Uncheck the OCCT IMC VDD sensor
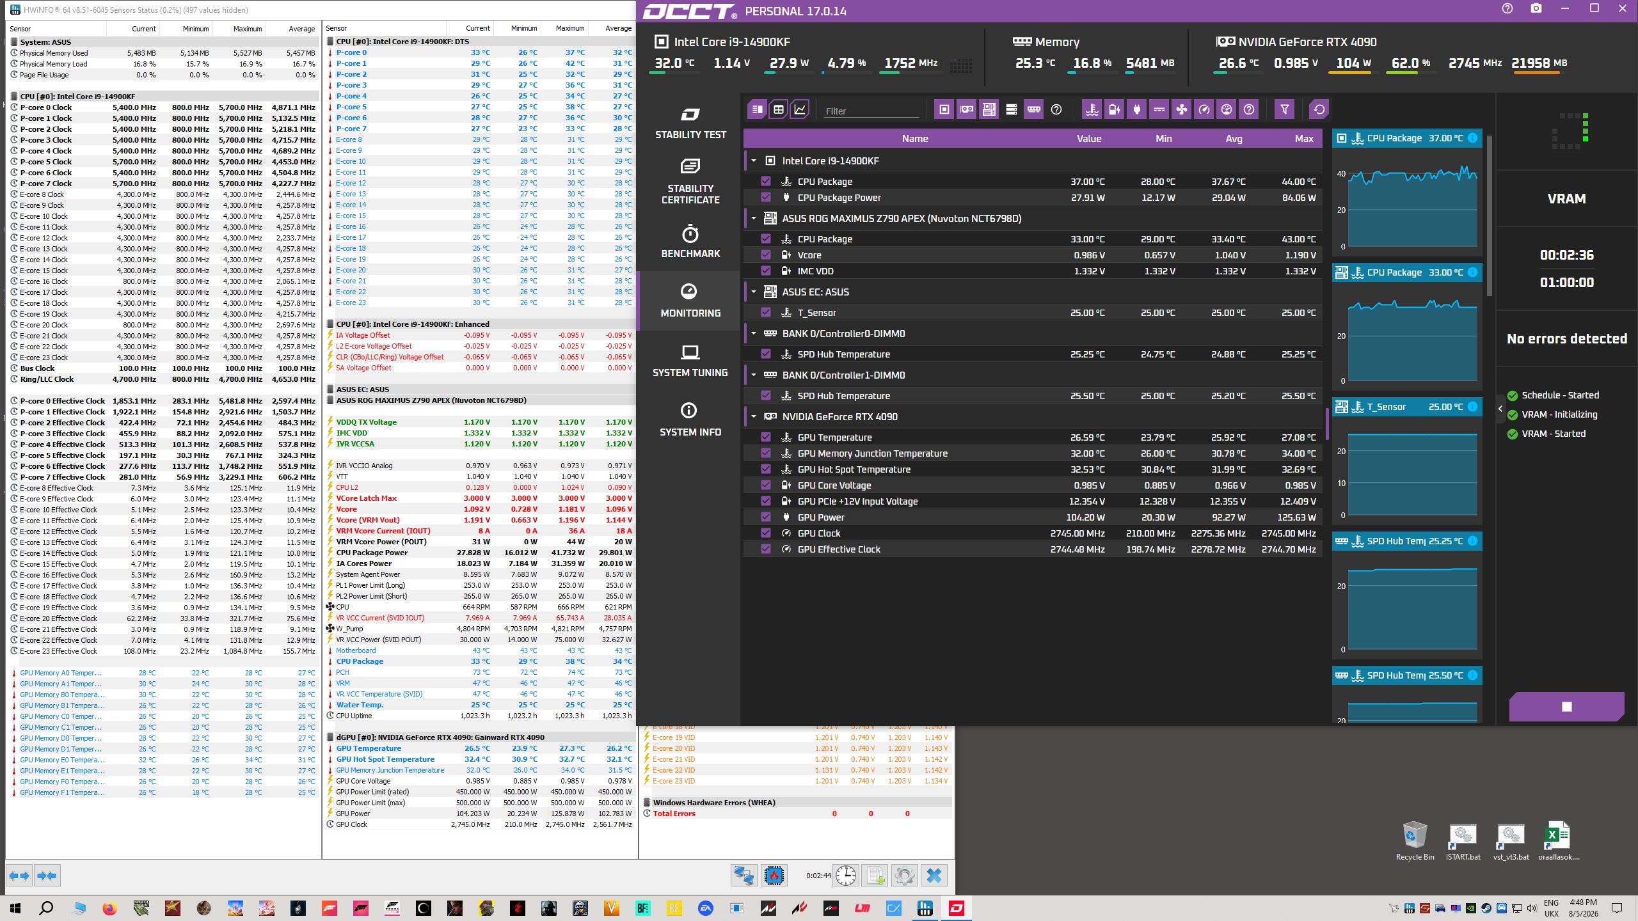The height and width of the screenshot is (921, 1638). [x=765, y=271]
